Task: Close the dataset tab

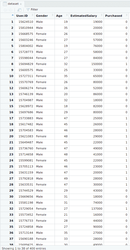Action: pos(21,4)
